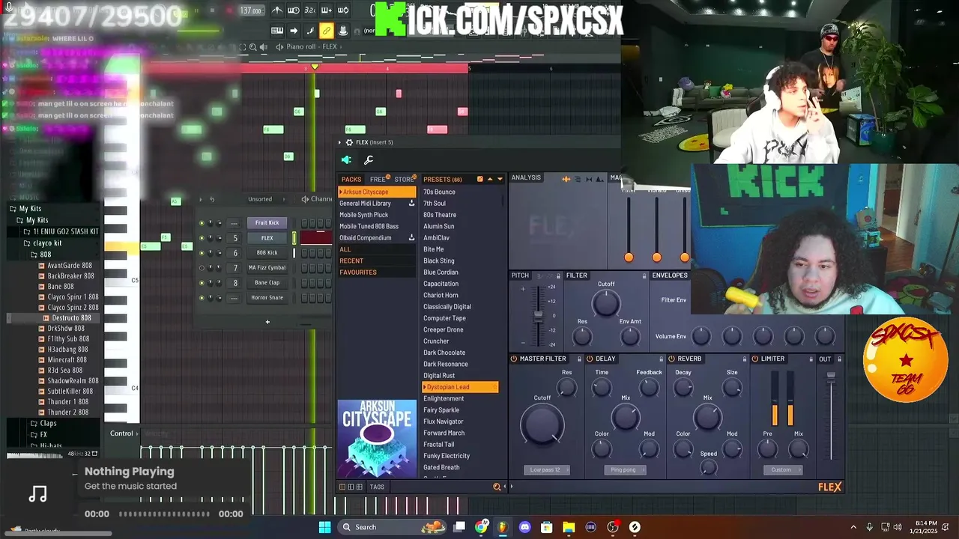
Task: Open FLEX plugin settings wrench icon
Action: (x=369, y=160)
